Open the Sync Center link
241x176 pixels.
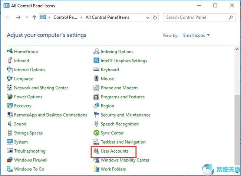click(112, 133)
